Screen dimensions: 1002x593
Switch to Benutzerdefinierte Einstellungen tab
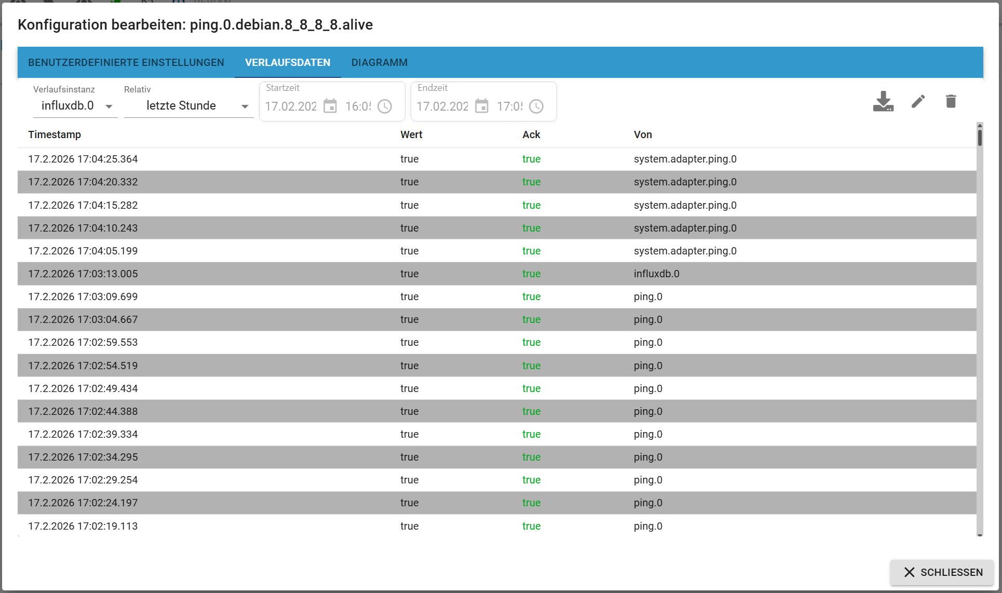(x=126, y=62)
